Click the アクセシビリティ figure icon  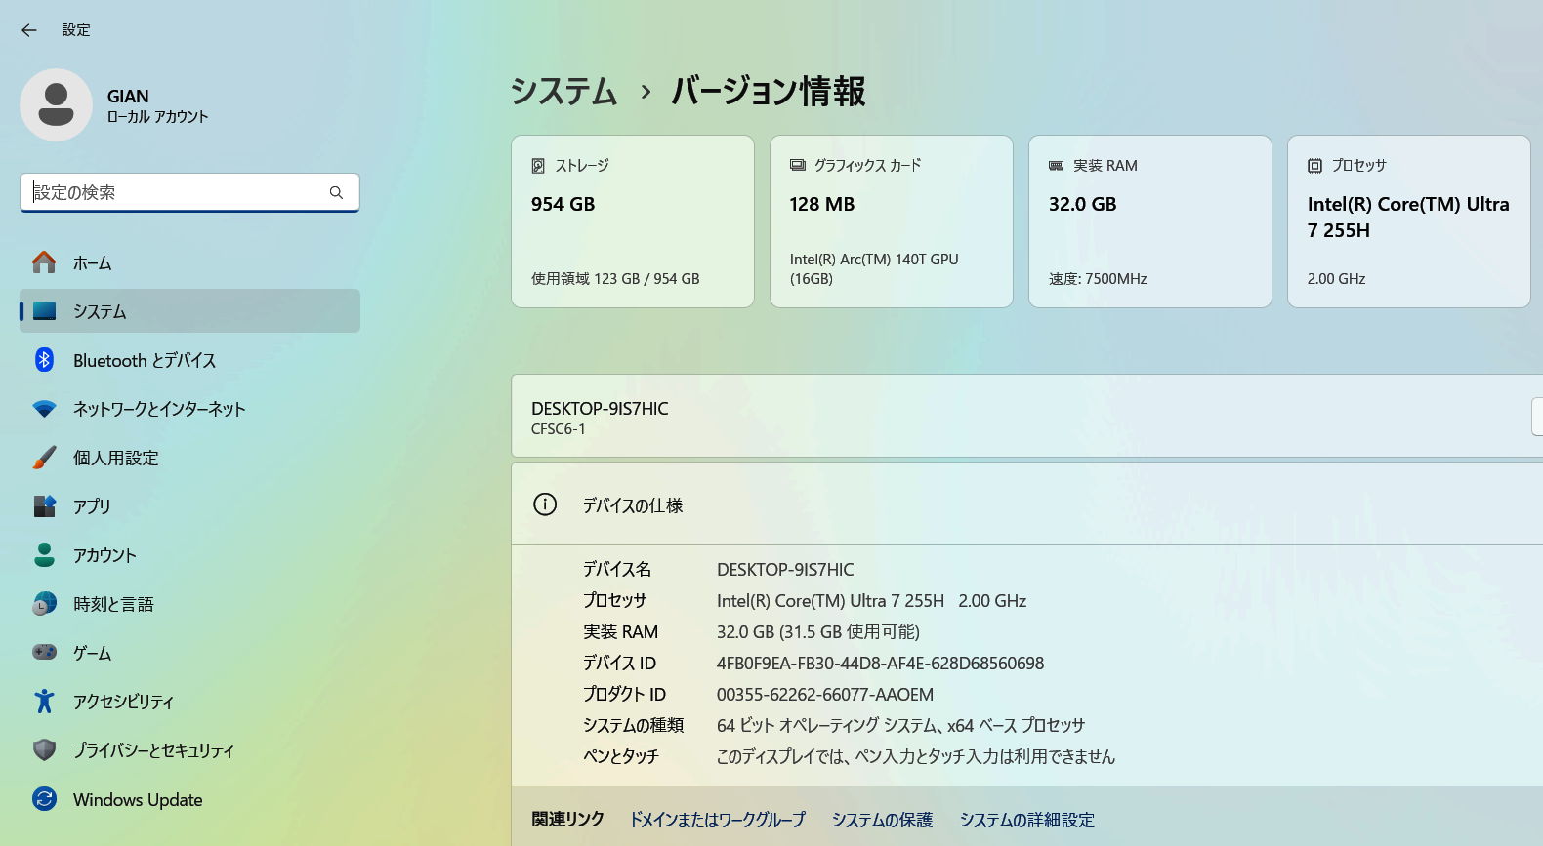pos(44,701)
